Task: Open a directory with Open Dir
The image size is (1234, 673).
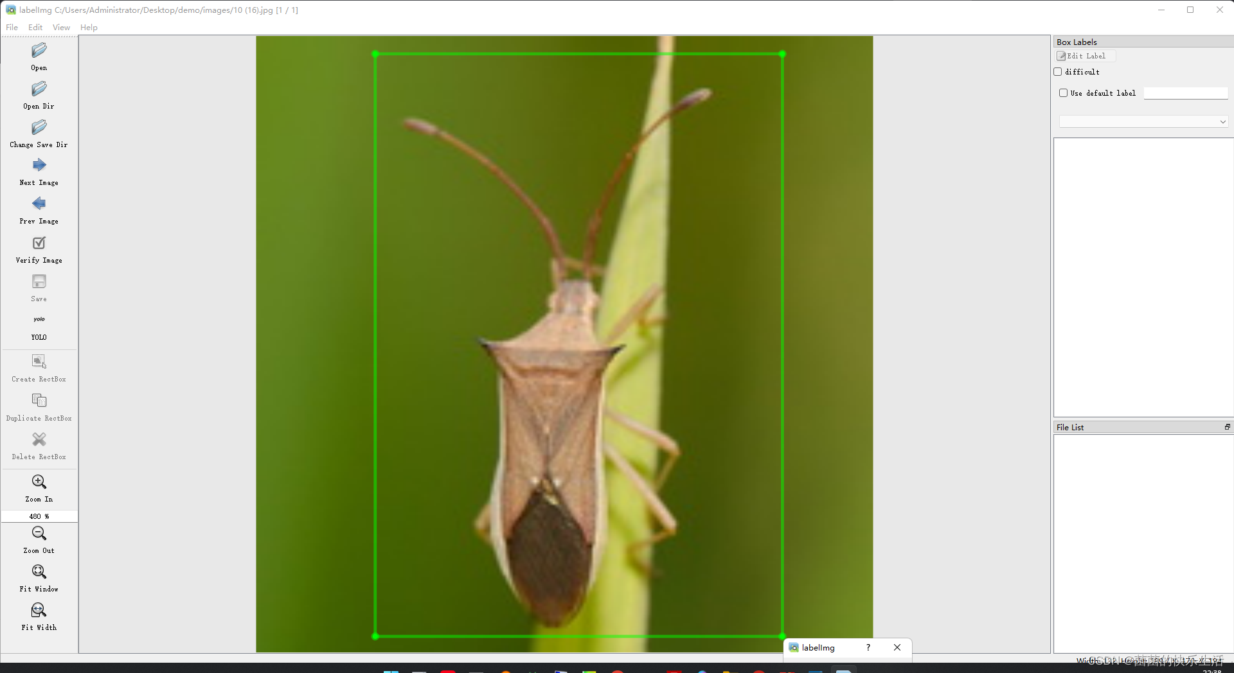Action: coord(39,95)
